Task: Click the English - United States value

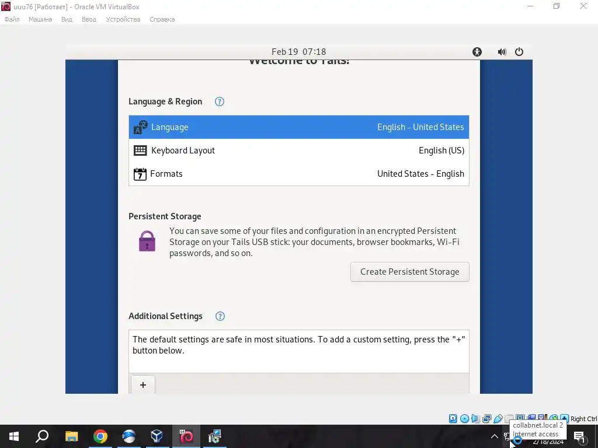Action: [x=420, y=127]
